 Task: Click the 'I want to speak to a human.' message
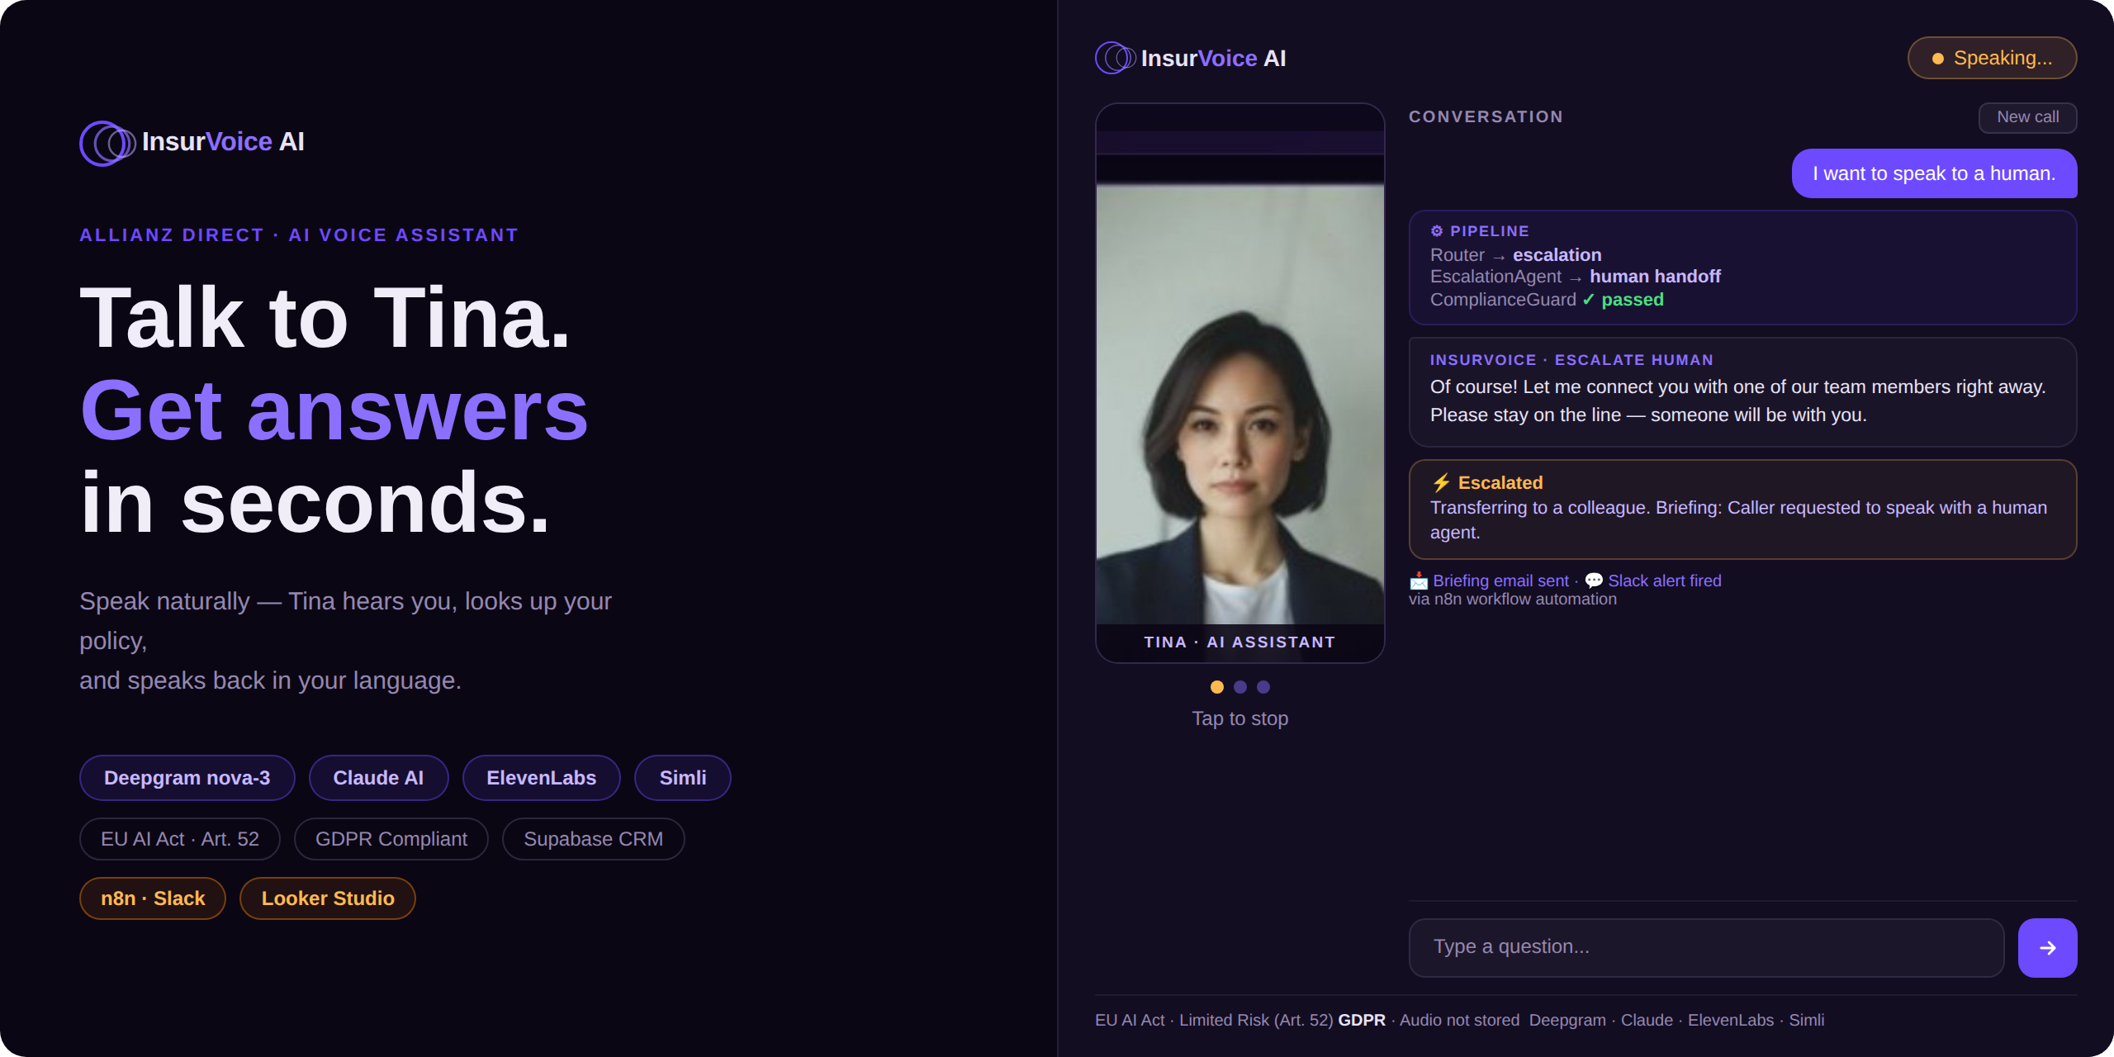[1934, 173]
